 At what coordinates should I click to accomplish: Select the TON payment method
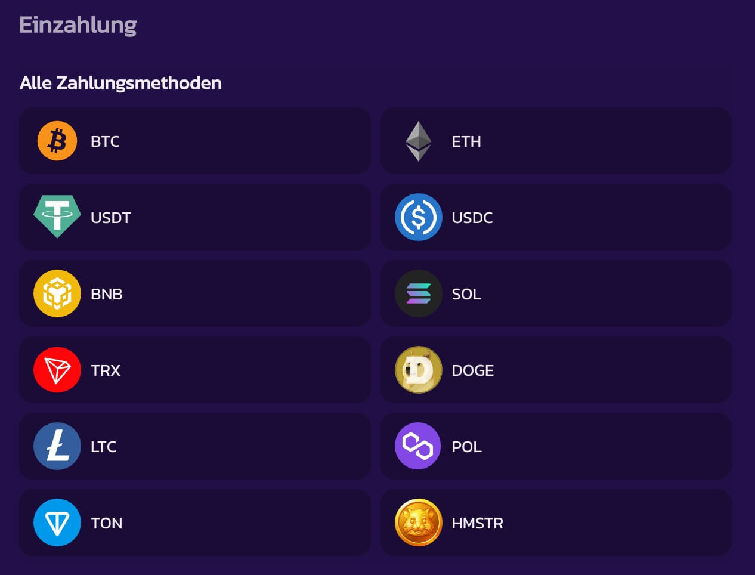coord(195,523)
